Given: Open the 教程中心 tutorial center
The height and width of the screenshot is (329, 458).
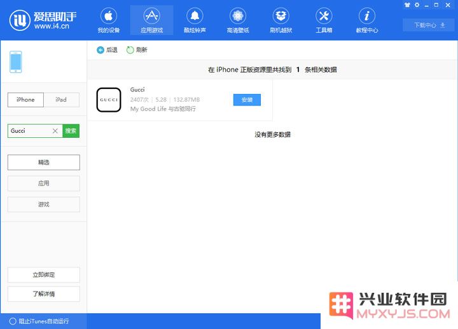Looking at the screenshot, I should pyautogui.click(x=367, y=20).
